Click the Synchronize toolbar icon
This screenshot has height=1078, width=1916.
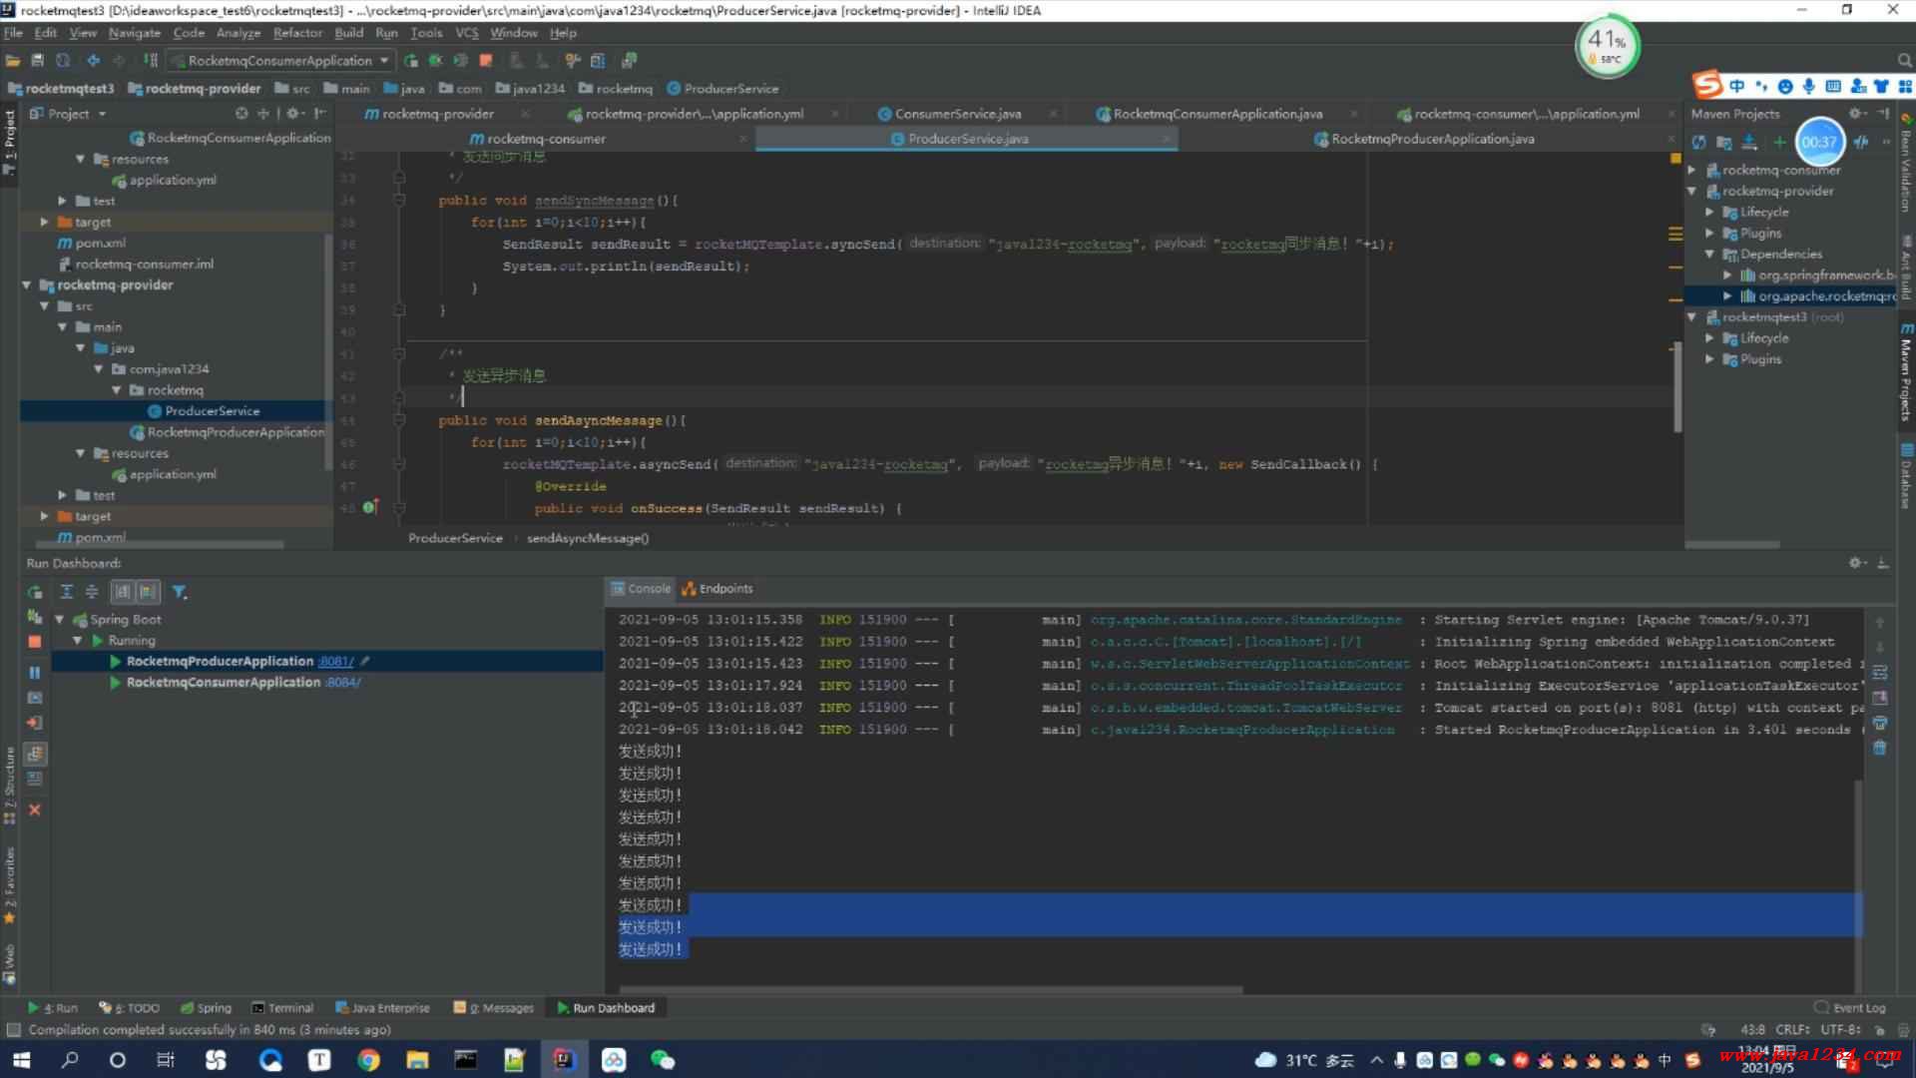point(63,61)
